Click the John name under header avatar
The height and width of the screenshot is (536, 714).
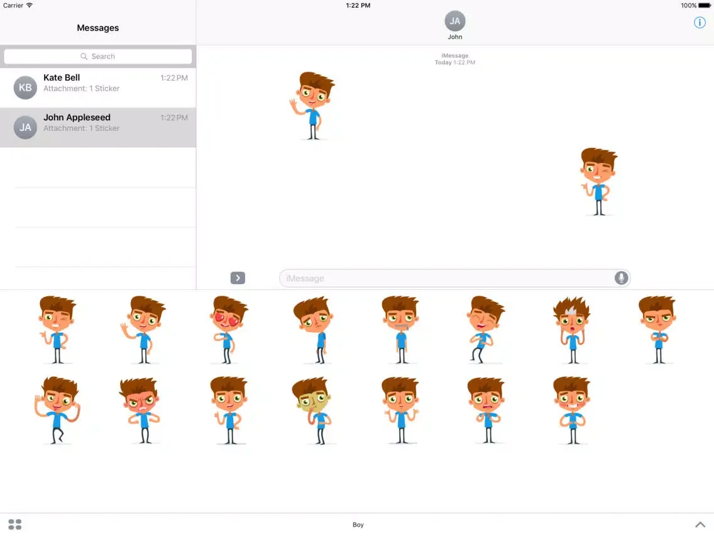[454, 37]
